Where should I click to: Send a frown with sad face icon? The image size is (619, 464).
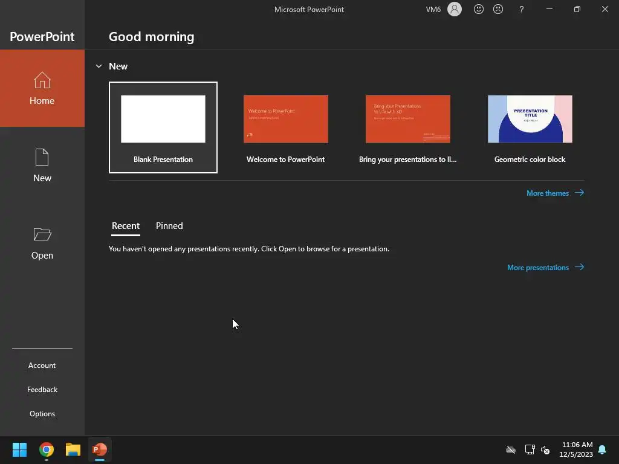(498, 9)
